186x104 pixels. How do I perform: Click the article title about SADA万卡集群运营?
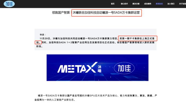(96, 13)
